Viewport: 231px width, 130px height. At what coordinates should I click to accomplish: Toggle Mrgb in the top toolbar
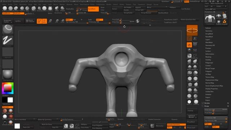(x=69, y=19)
